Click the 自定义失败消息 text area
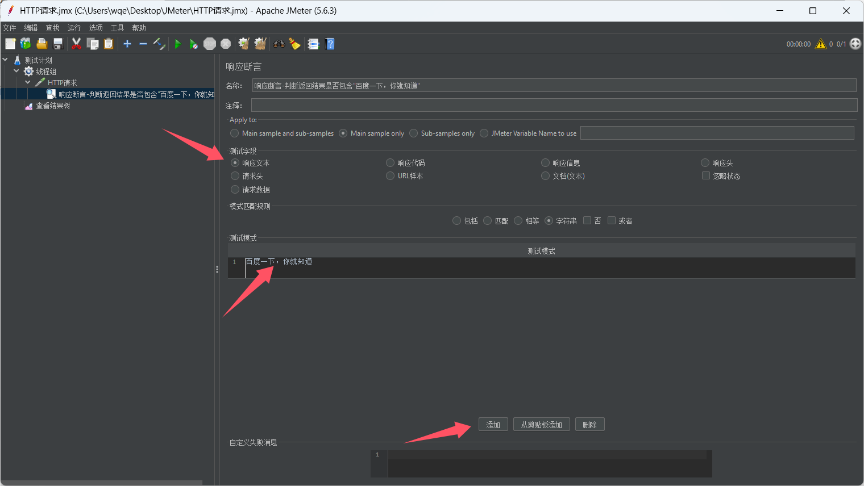This screenshot has height=486, width=864. pos(541,464)
